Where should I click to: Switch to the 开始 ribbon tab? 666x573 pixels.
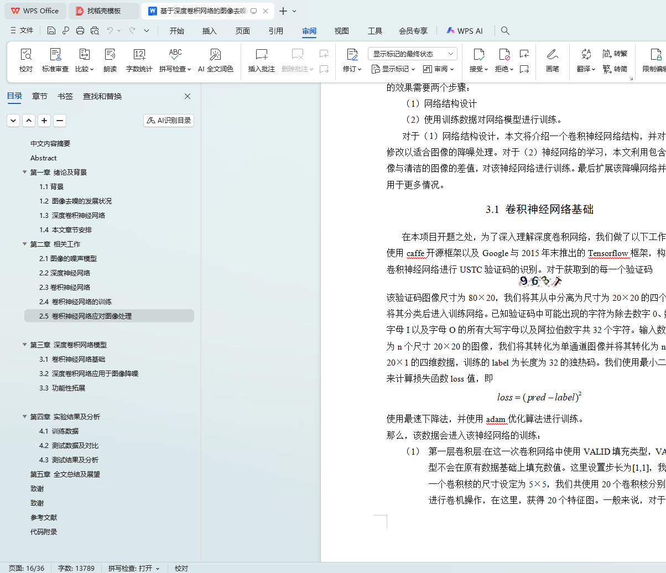tap(177, 31)
